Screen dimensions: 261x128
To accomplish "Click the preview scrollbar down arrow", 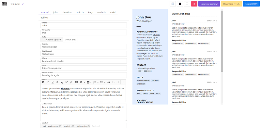I will pyautogui.click(x=222, y=103).
